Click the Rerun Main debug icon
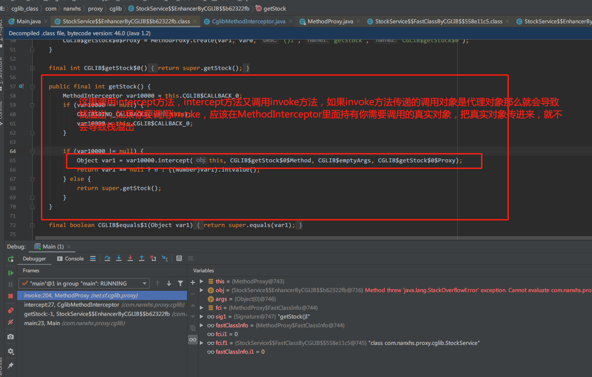This screenshot has height=377, width=592. 11,259
